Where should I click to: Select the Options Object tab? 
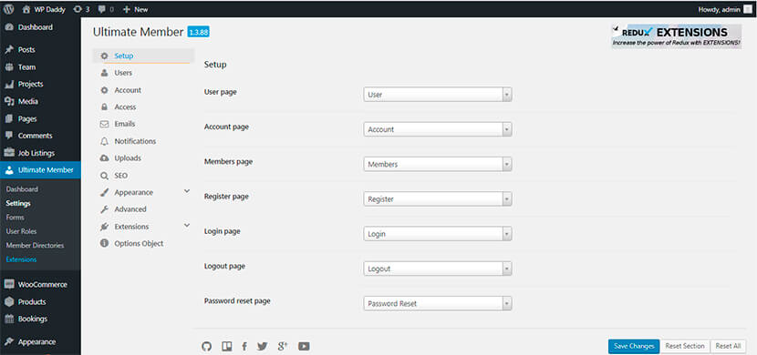(144, 243)
